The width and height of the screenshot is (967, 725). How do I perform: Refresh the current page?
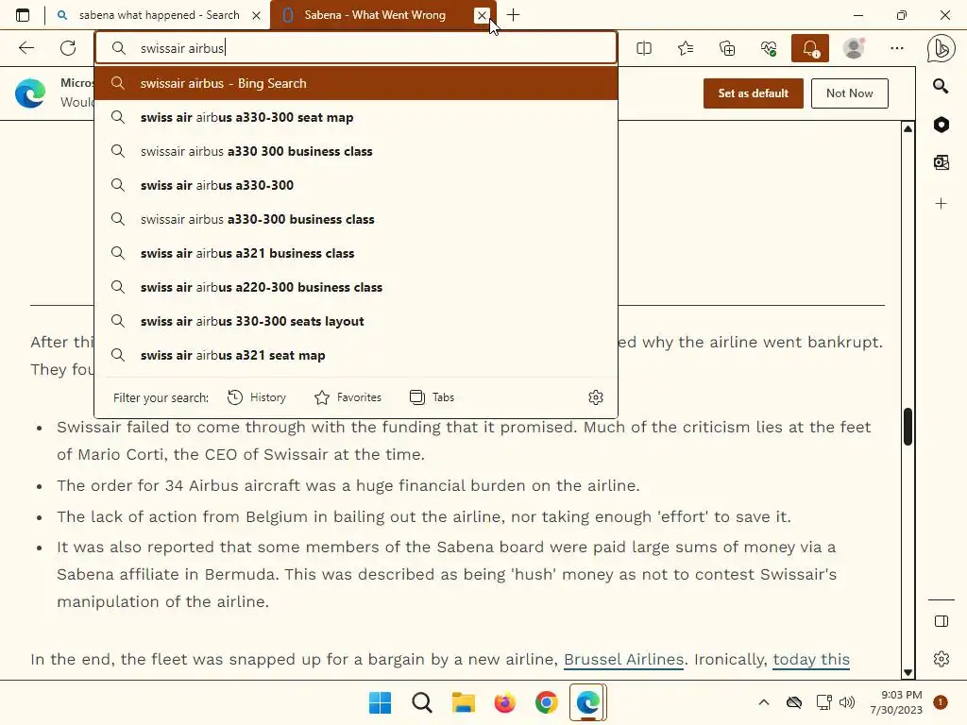[x=68, y=48]
